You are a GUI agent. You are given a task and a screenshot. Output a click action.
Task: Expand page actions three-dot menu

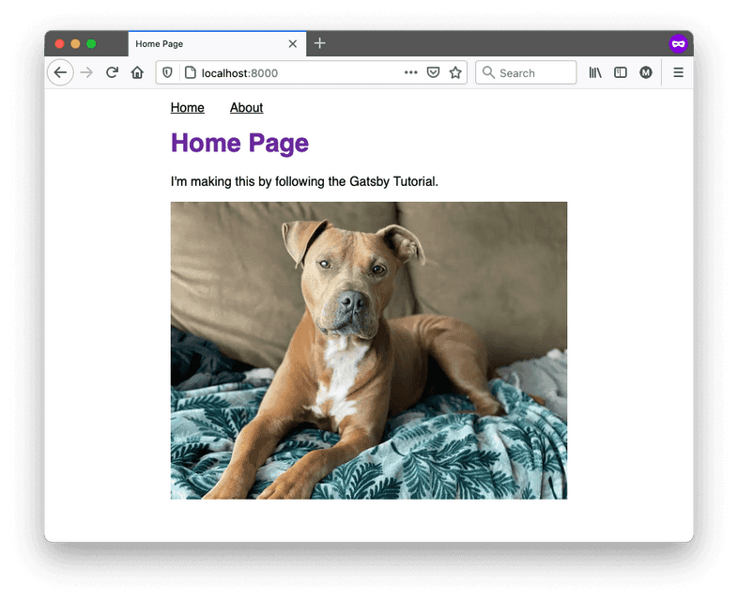[x=411, y=72]
